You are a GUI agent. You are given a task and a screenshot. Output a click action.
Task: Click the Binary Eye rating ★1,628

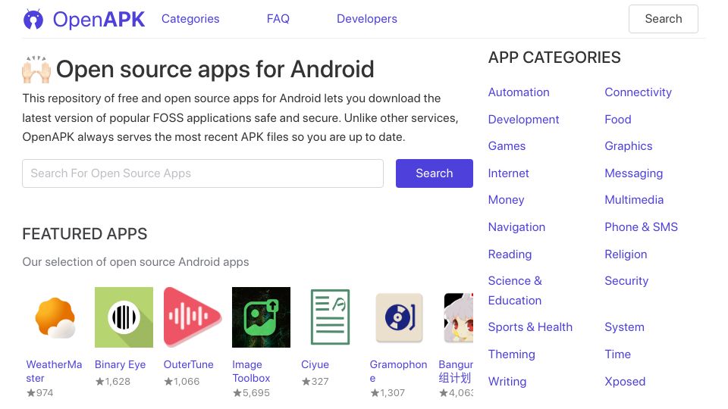tap(112, 382)
